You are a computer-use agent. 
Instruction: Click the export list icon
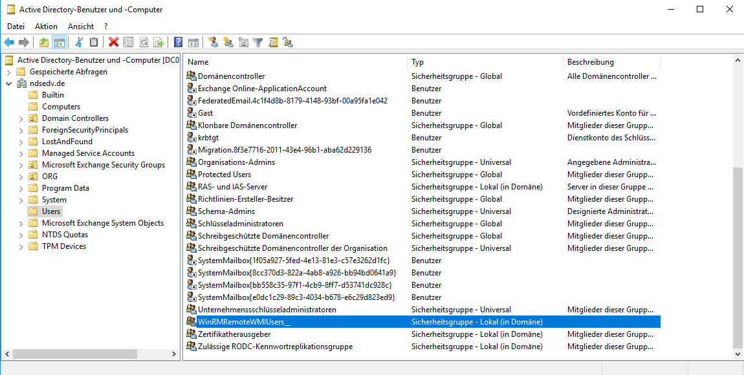click(x=158, y=43)
